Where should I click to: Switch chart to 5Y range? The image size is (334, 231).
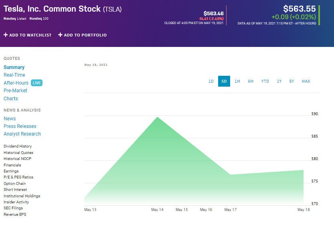click(x=291, y=81)
